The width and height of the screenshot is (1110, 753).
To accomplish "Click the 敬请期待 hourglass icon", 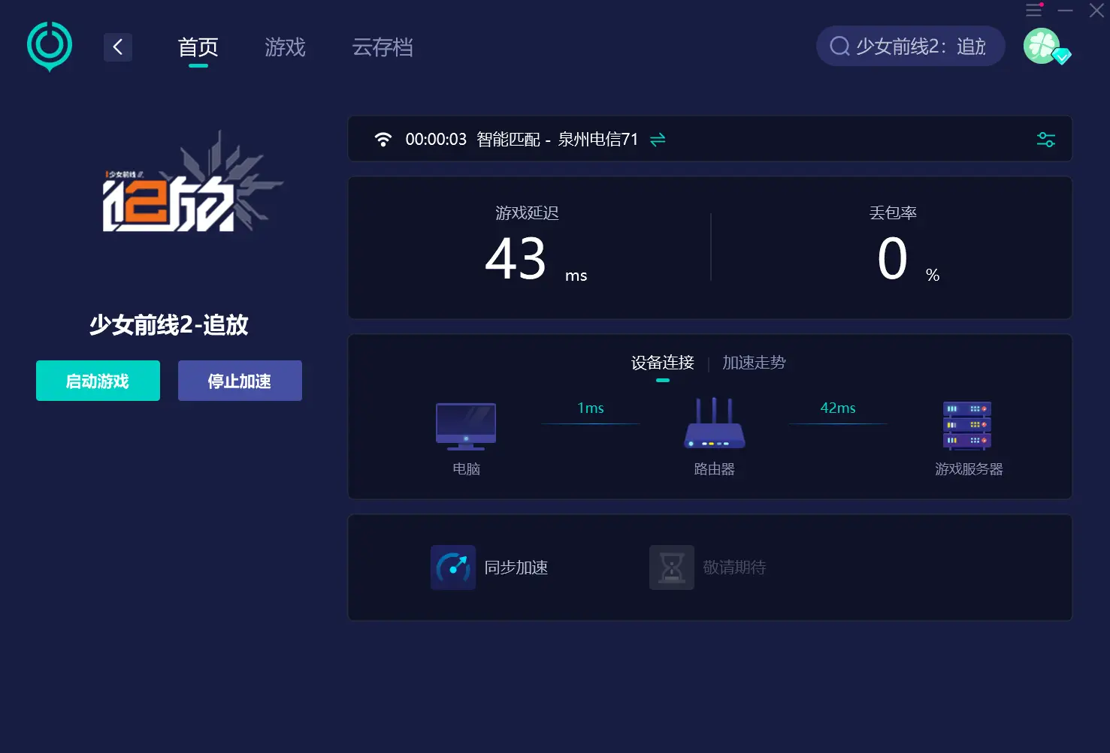I will coord(672,568).
